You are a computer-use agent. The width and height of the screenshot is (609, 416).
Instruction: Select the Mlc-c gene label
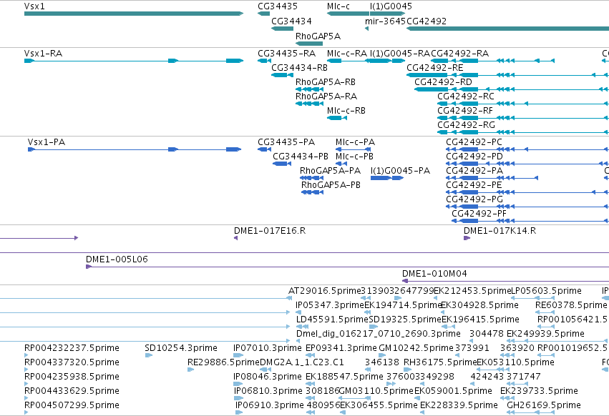338,6
